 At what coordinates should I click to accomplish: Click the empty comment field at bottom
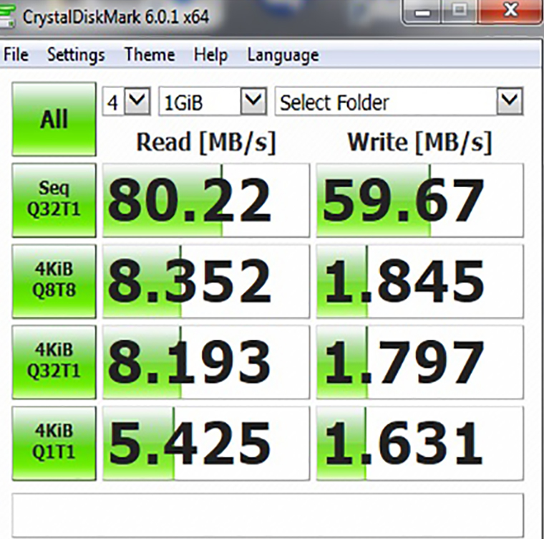point(268,515)
